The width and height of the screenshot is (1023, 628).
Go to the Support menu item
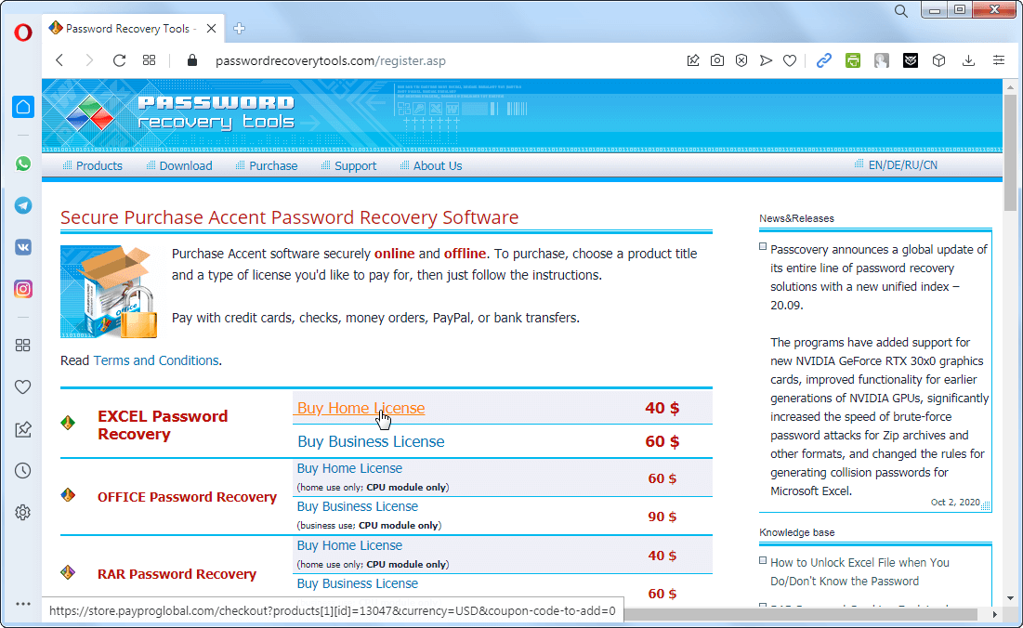click(355, 165)
